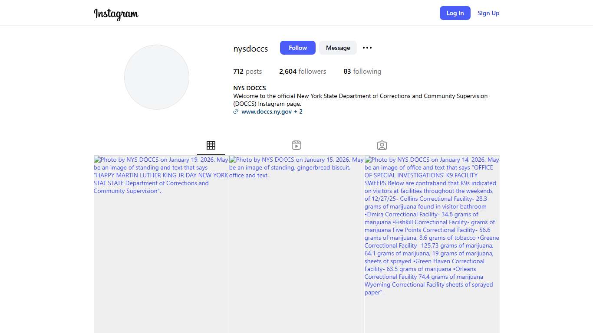The width and height of the screenshot is (593, 333).
Task: Open the Sign Up link
Action: (488, 13)
